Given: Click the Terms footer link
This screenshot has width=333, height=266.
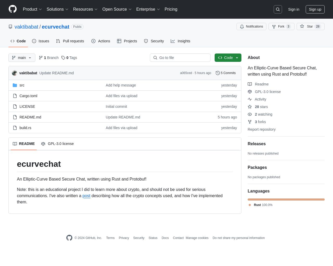Looking at the screenshot, I should pyautogui.click(x=110, y=238).
